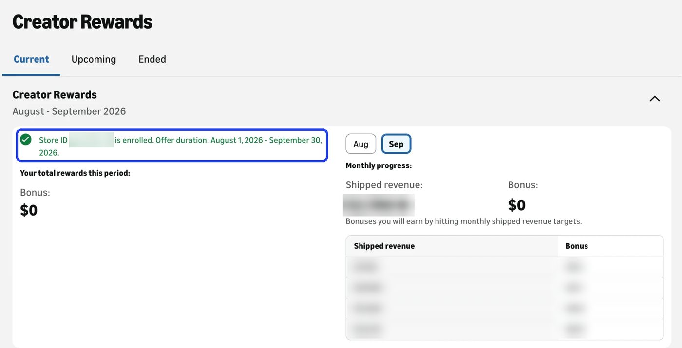Click the Bonus column header
Screen dimensions: 682x348
pos(577,246)
